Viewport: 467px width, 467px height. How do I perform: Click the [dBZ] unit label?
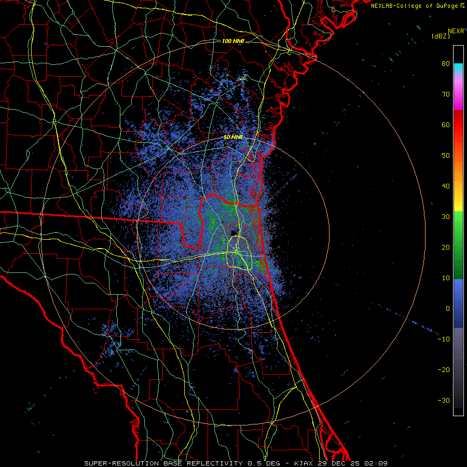coord(441,36)
